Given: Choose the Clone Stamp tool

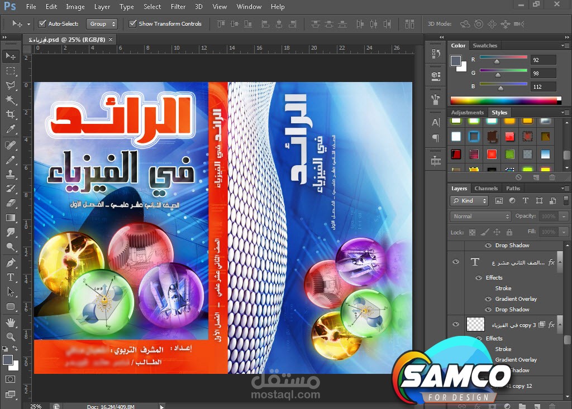Looking at the screenshot, I should tap(10, 175).
